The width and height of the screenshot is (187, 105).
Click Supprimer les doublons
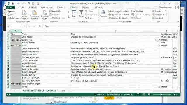(118, 15)
